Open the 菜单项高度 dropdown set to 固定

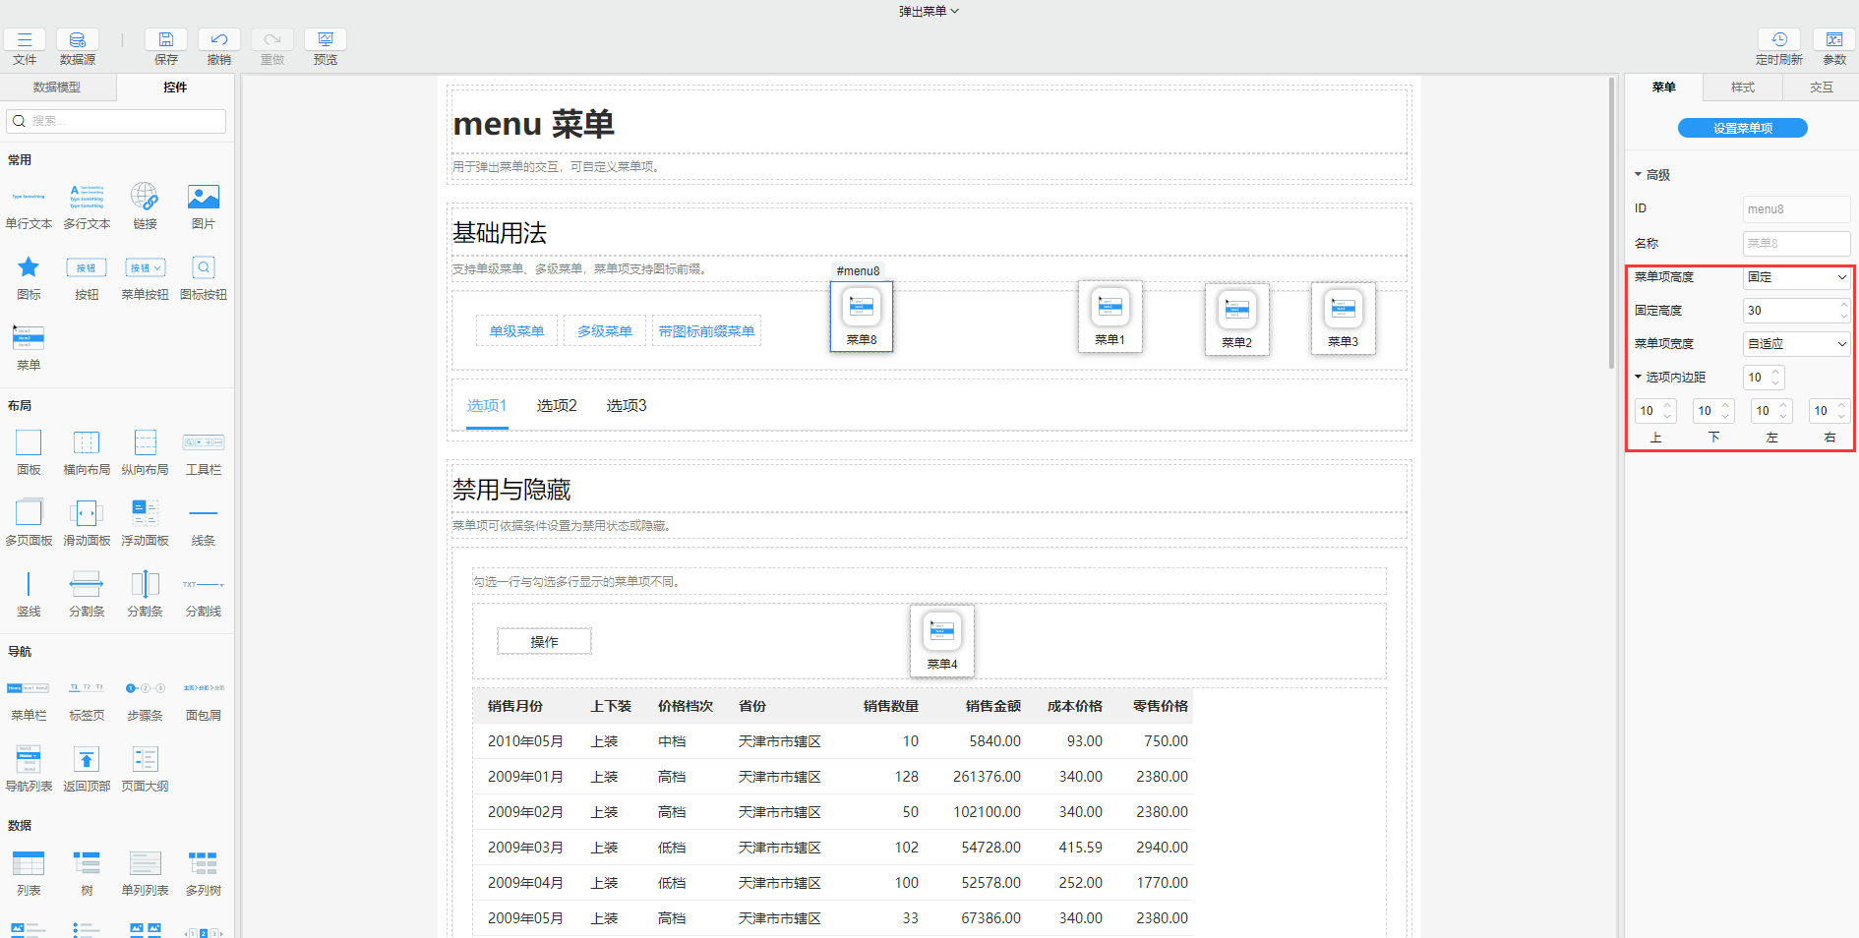click(x=1796, y=277)
